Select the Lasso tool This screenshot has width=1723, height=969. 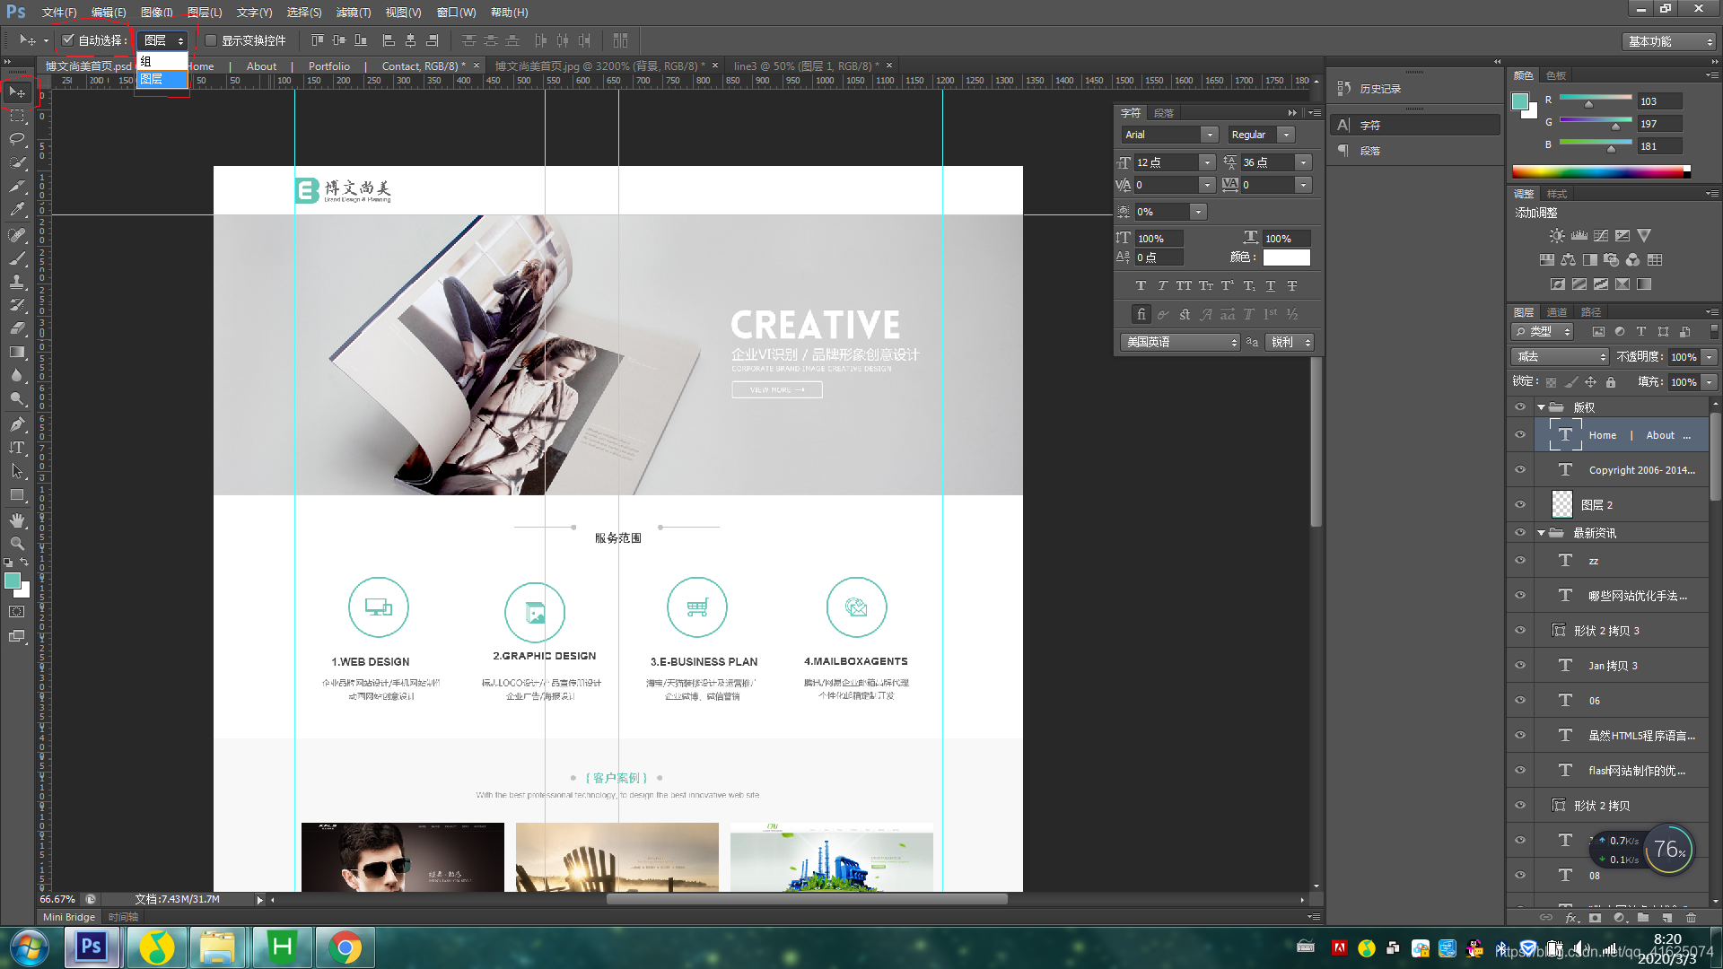tap(17, 139)
